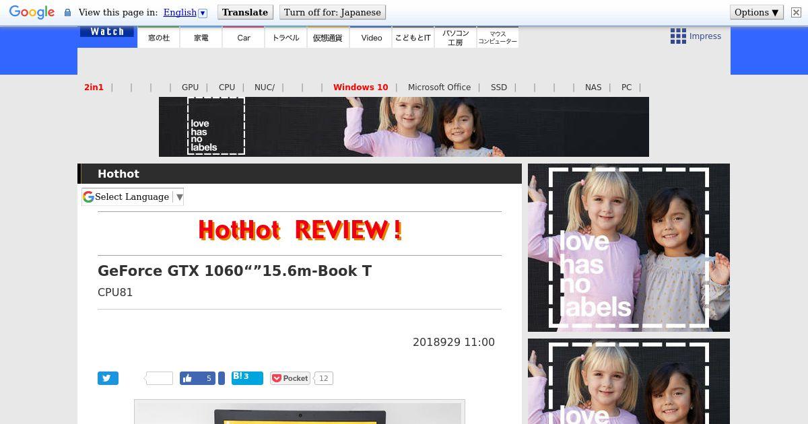
Task: Click the Facebook like thumbs-up button
Action: 188,378
